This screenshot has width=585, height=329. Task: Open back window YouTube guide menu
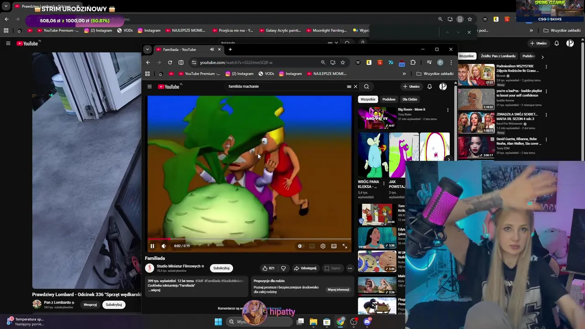pos(8,43)
